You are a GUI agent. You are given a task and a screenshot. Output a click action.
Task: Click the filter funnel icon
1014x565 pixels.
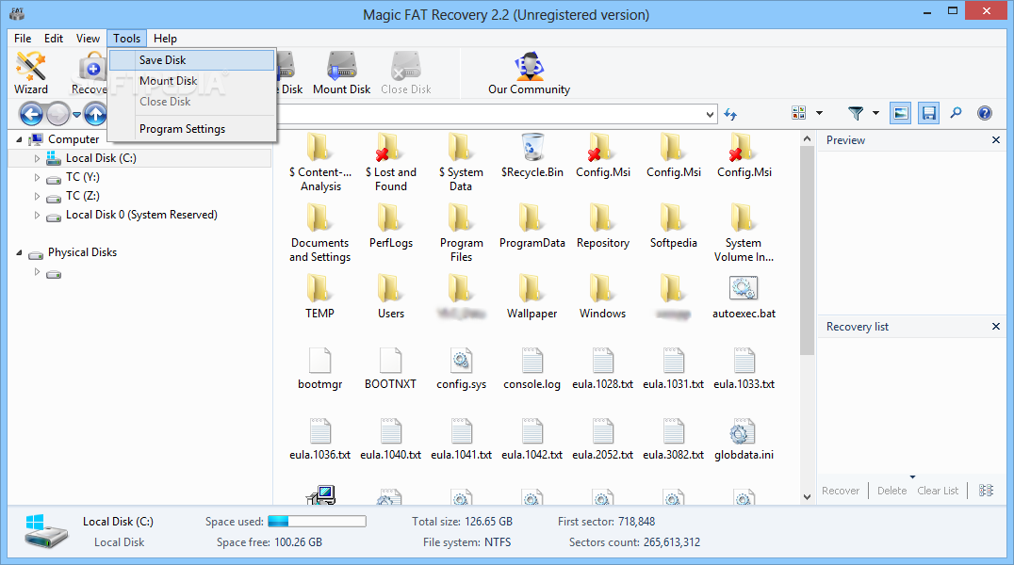856,113
